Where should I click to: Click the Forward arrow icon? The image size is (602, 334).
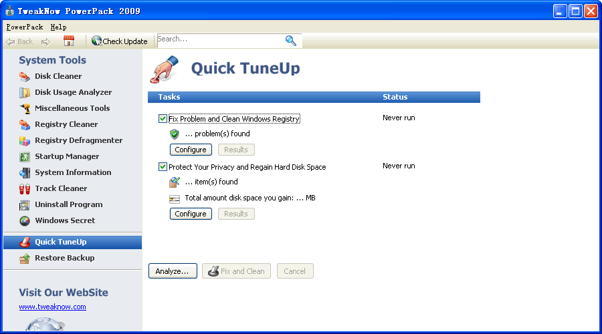click(x=45, y=42)
